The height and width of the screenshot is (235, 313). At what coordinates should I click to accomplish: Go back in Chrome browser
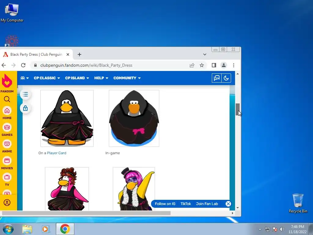(x=4, y=65)
